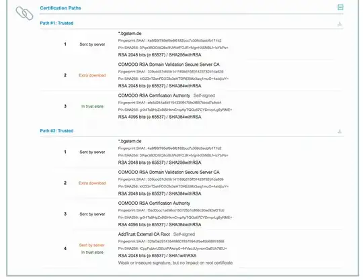Image resolution: width=363 pixels, height=280 pixels.
Task: Collapse the Certification Paths section
Action: click(340, 7)
